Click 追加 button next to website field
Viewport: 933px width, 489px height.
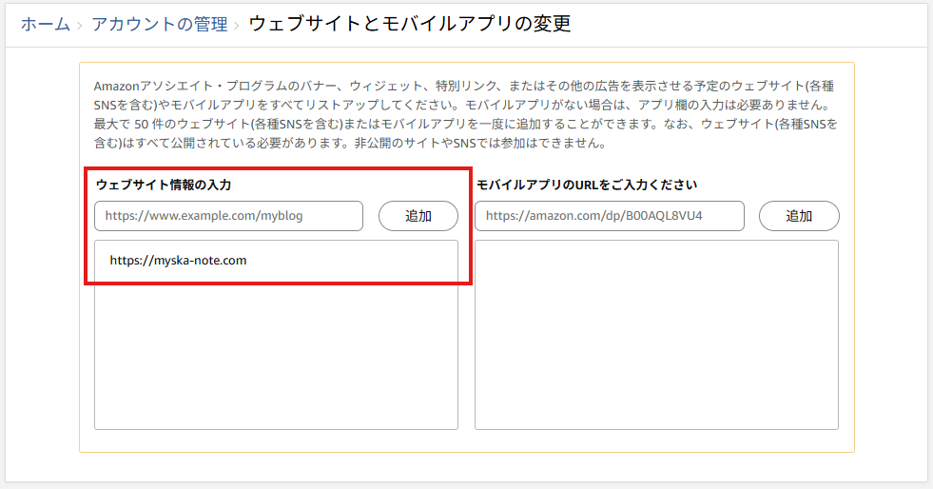[418, 216]
